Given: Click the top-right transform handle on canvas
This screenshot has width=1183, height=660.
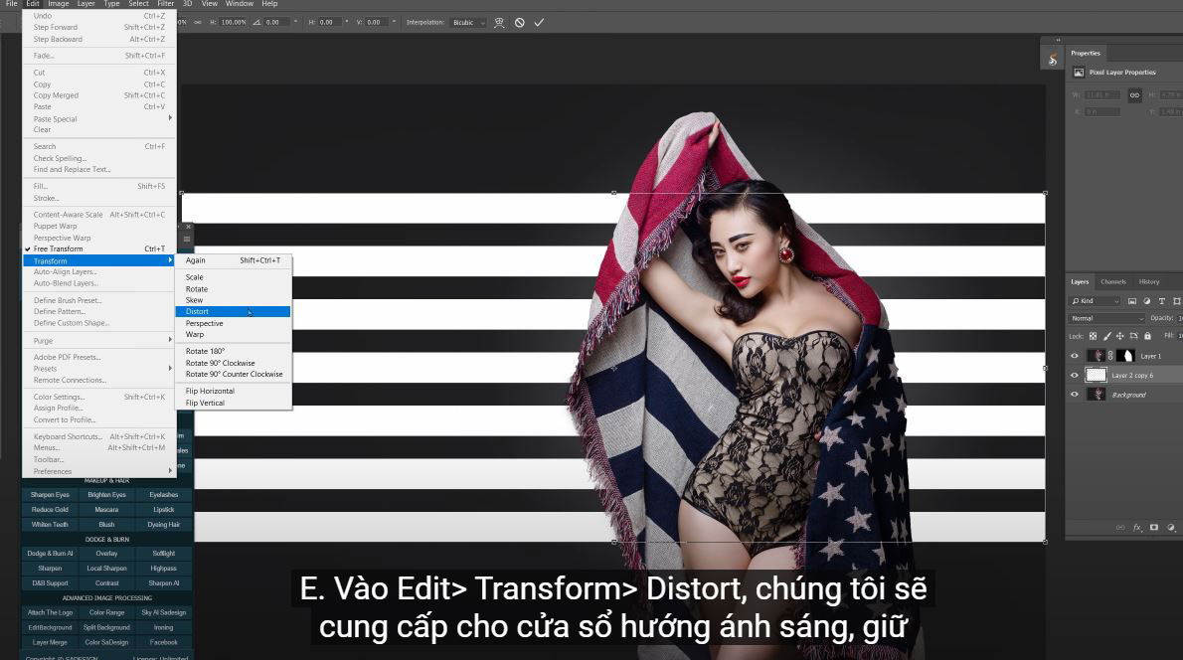Looking at the screenshot, I should (x=1045, y=193).
